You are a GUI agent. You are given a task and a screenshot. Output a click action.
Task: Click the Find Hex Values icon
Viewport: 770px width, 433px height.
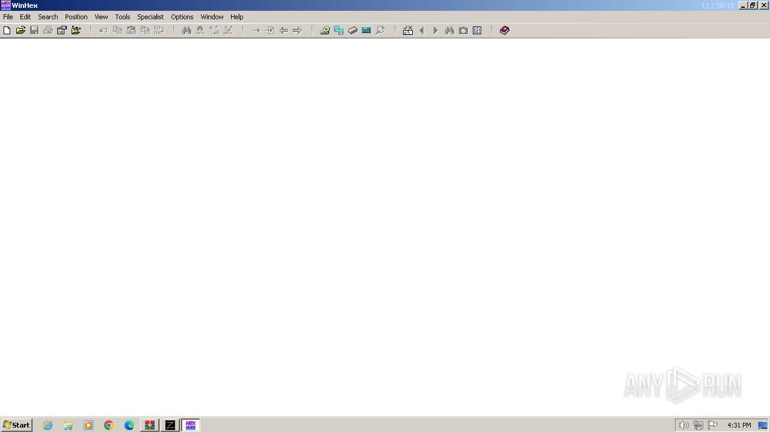click(x=200, y=30)
